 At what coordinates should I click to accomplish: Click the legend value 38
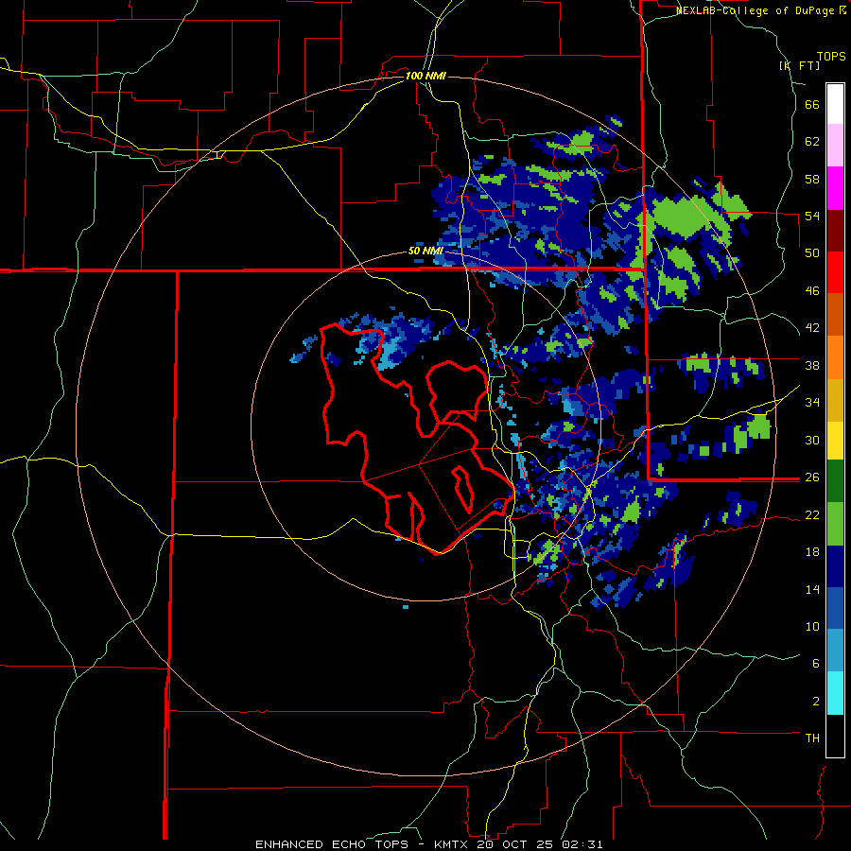[812, 365]
